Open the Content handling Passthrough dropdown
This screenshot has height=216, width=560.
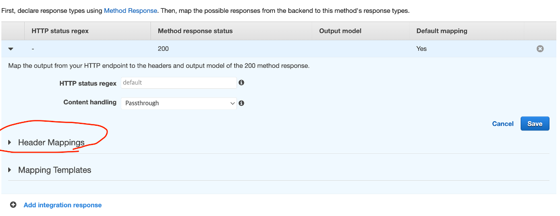coord(178,103)
